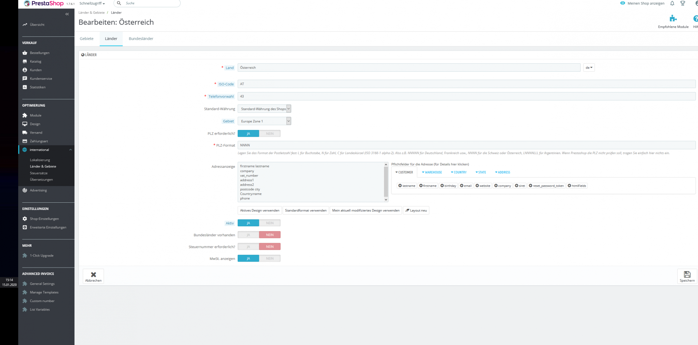Click the Katalog store icon
Screen dimensions: 698x345
(25, 62)
